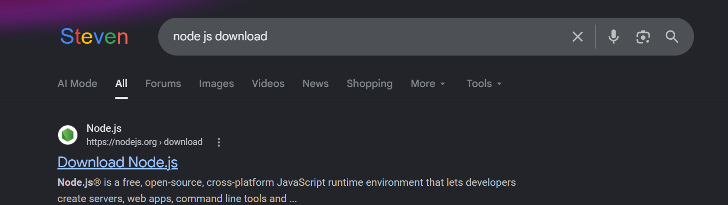This screenshot has width=728, height=205.
Task: Switch to the News tab
Action: pos(315,84)
